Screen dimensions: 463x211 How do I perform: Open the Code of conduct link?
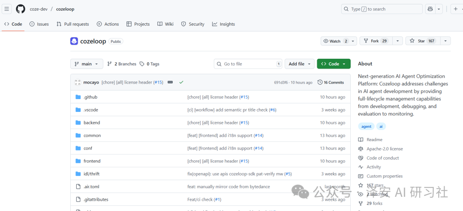[379, 158]
